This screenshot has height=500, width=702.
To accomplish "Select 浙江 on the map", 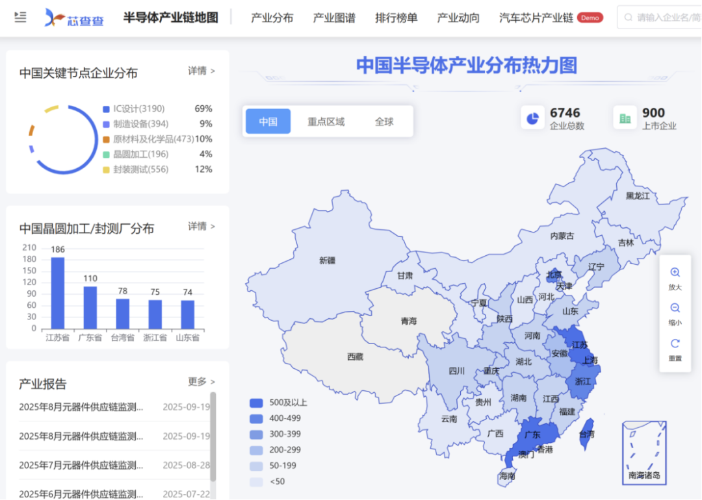I will (x=582, y=381).
